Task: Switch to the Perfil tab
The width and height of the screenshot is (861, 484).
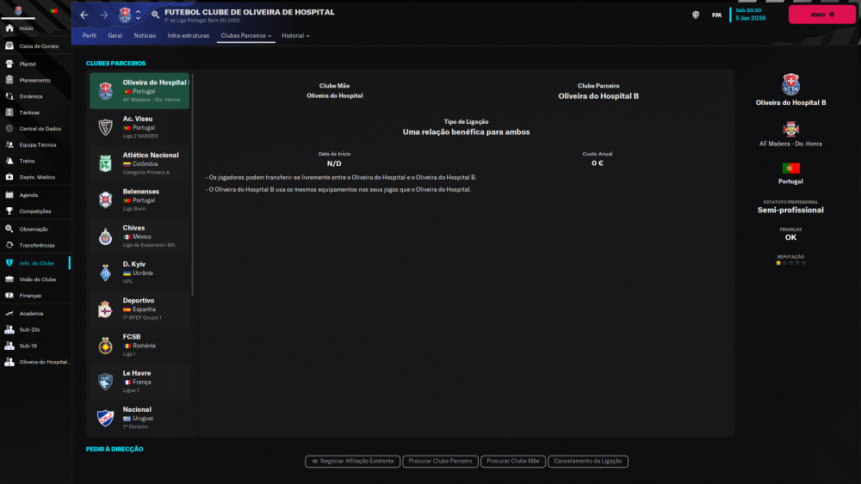Action: pyautogui.click(x=89, y=35)
